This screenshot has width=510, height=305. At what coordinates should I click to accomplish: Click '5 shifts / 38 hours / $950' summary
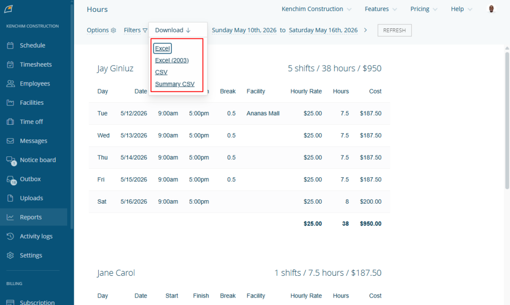[x=334, y=69]
